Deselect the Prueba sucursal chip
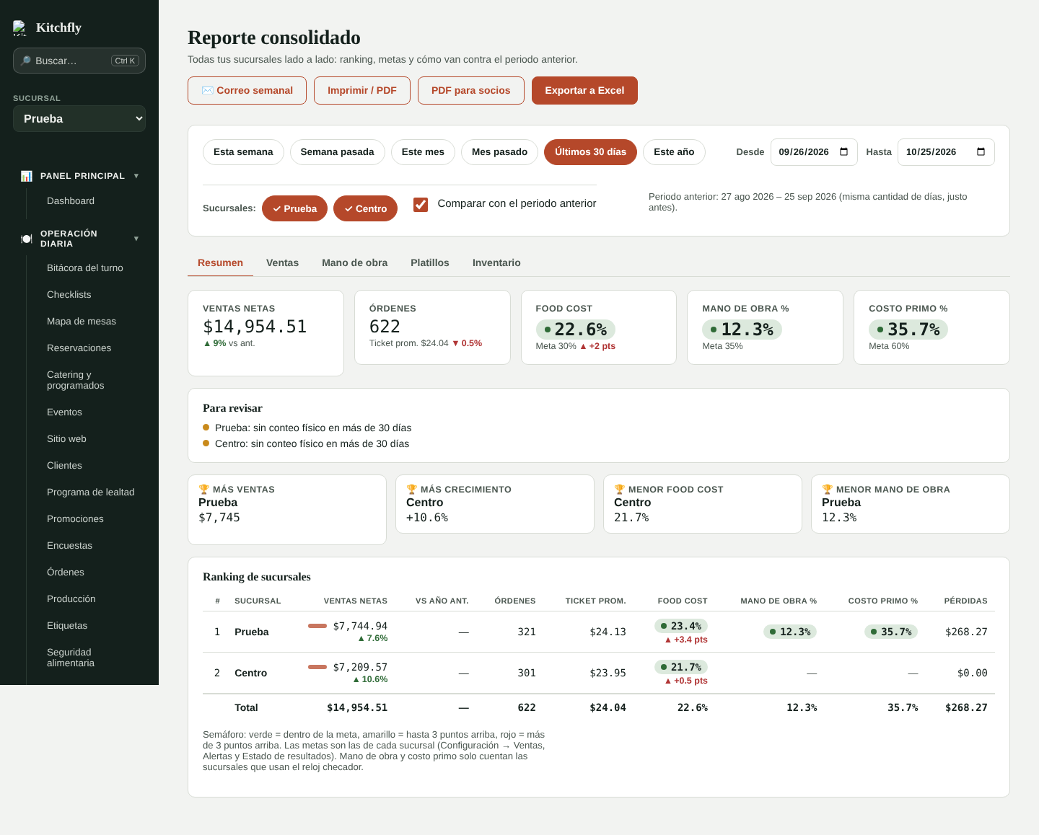 point(294,208)
